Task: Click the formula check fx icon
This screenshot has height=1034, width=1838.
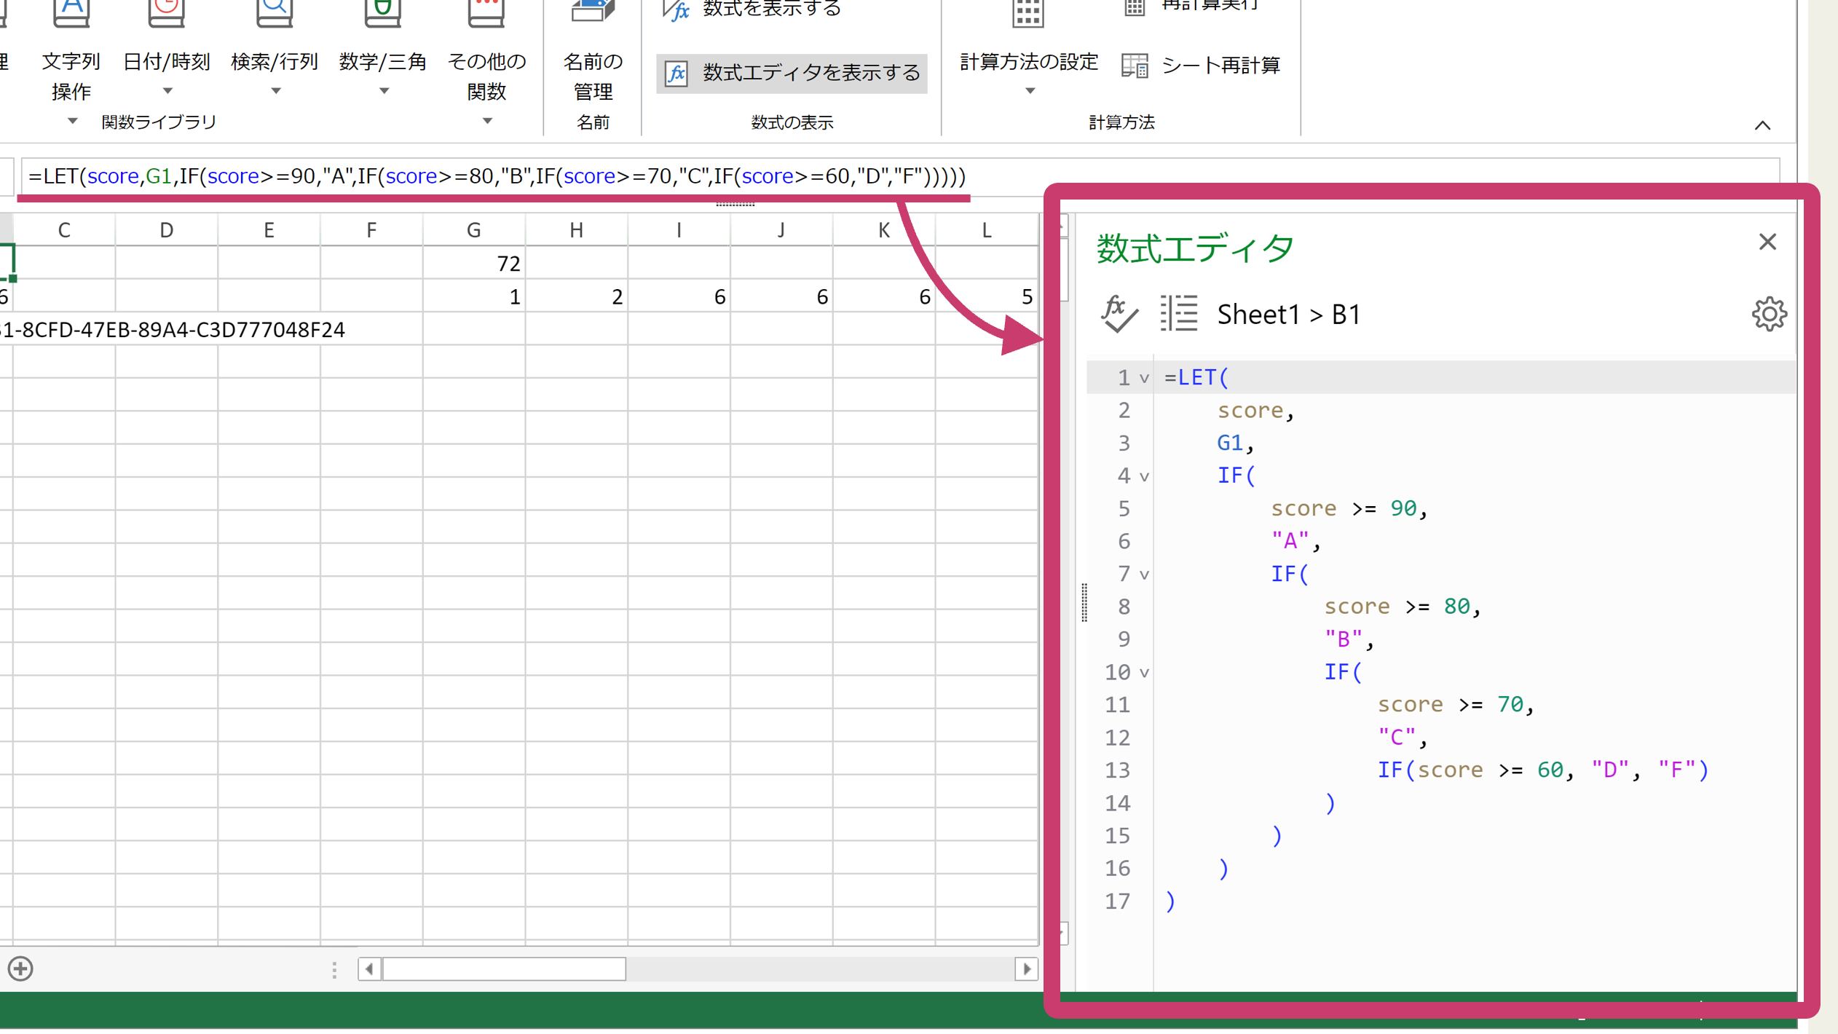Action: (1119, 314)
